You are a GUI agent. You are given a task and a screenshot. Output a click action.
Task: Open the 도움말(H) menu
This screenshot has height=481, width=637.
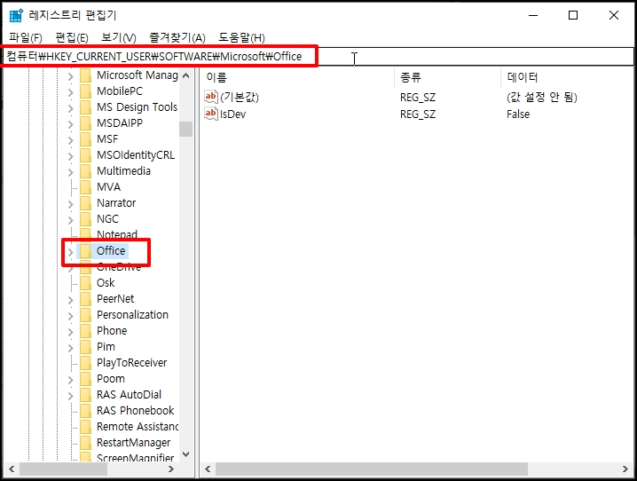(241, 38)
